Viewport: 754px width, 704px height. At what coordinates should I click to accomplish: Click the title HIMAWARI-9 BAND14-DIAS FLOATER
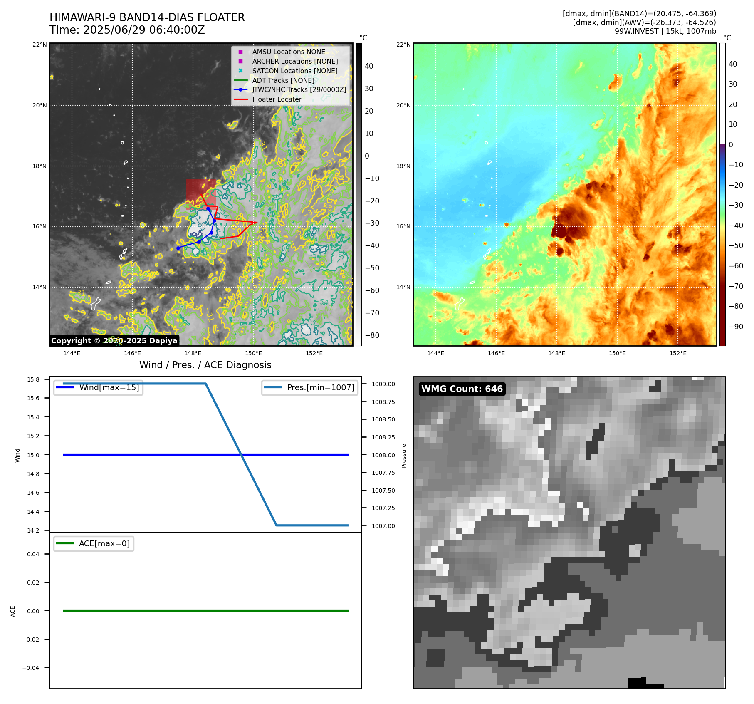147,17
